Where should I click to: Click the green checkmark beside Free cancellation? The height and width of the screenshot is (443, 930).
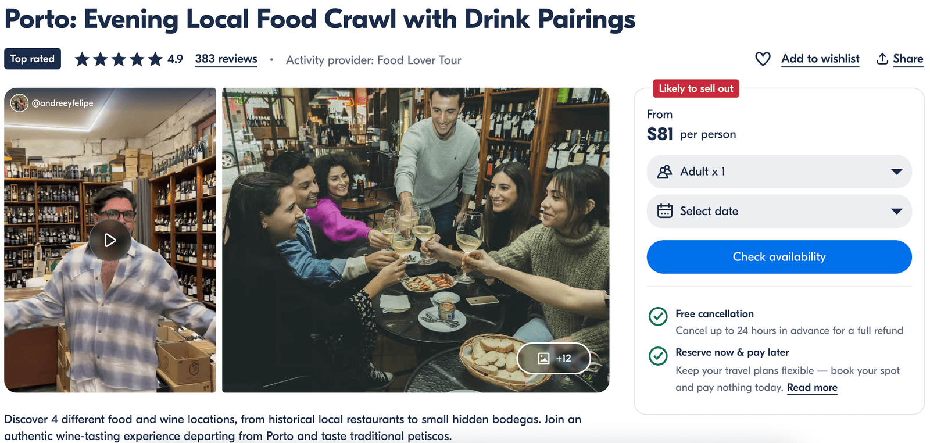(657, 317)
